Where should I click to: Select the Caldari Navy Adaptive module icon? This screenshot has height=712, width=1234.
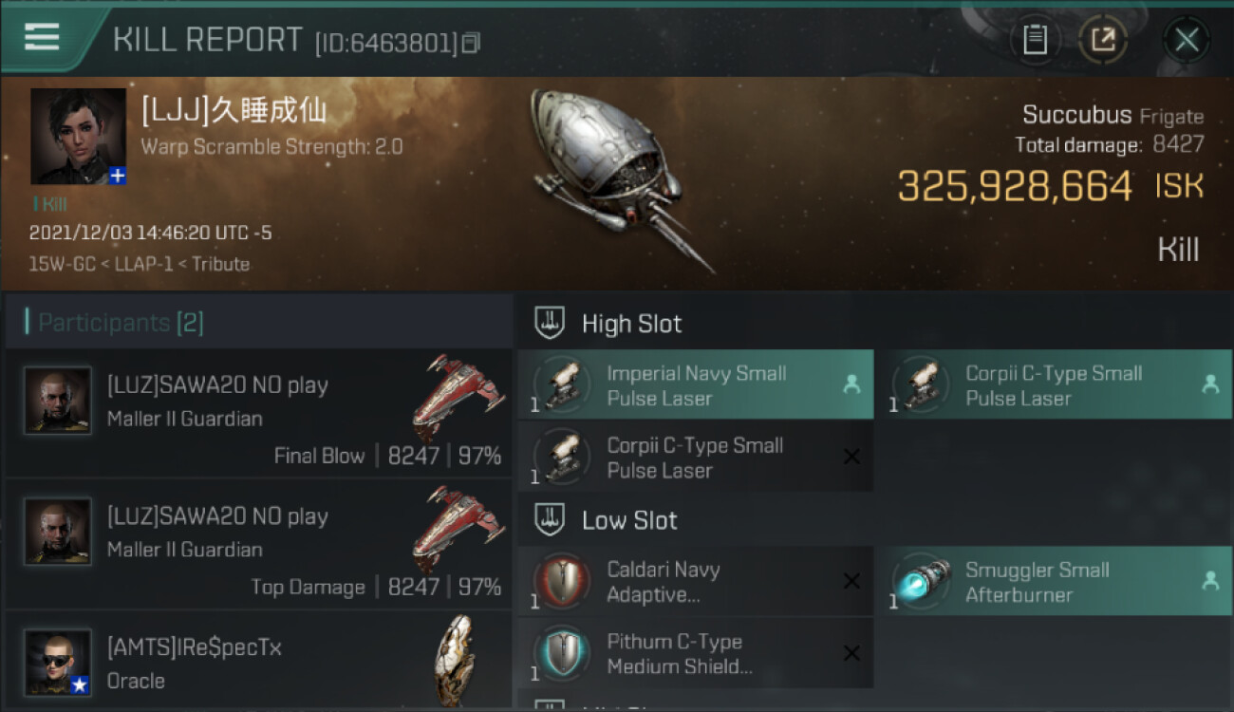point(561,581)
